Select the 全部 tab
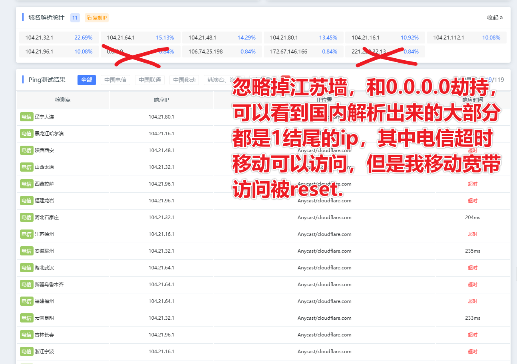The image size is (517, 364). (x=87, y=80)
